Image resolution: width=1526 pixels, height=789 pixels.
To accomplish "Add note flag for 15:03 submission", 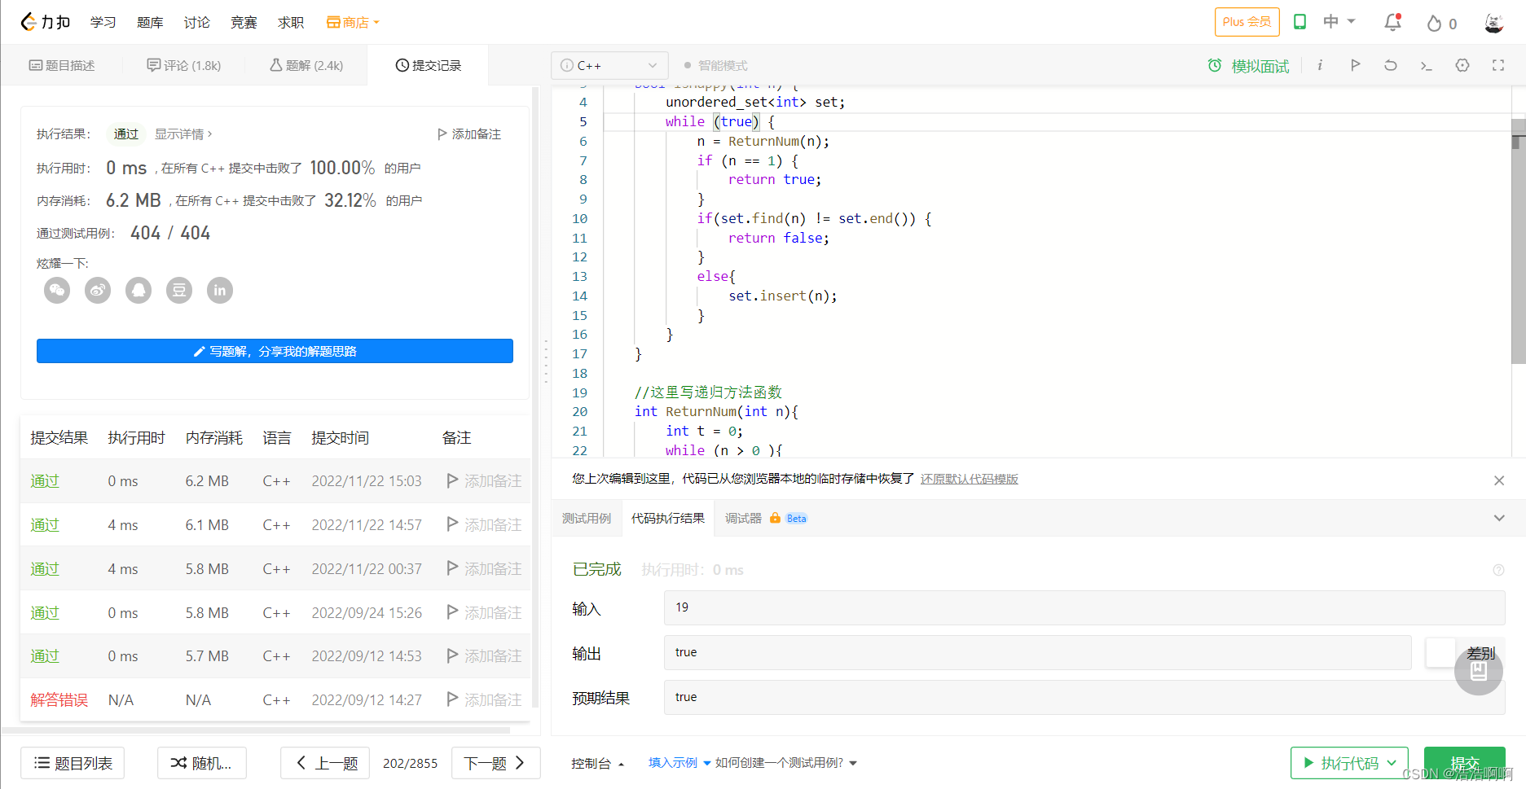I will (x=484, y=481).
